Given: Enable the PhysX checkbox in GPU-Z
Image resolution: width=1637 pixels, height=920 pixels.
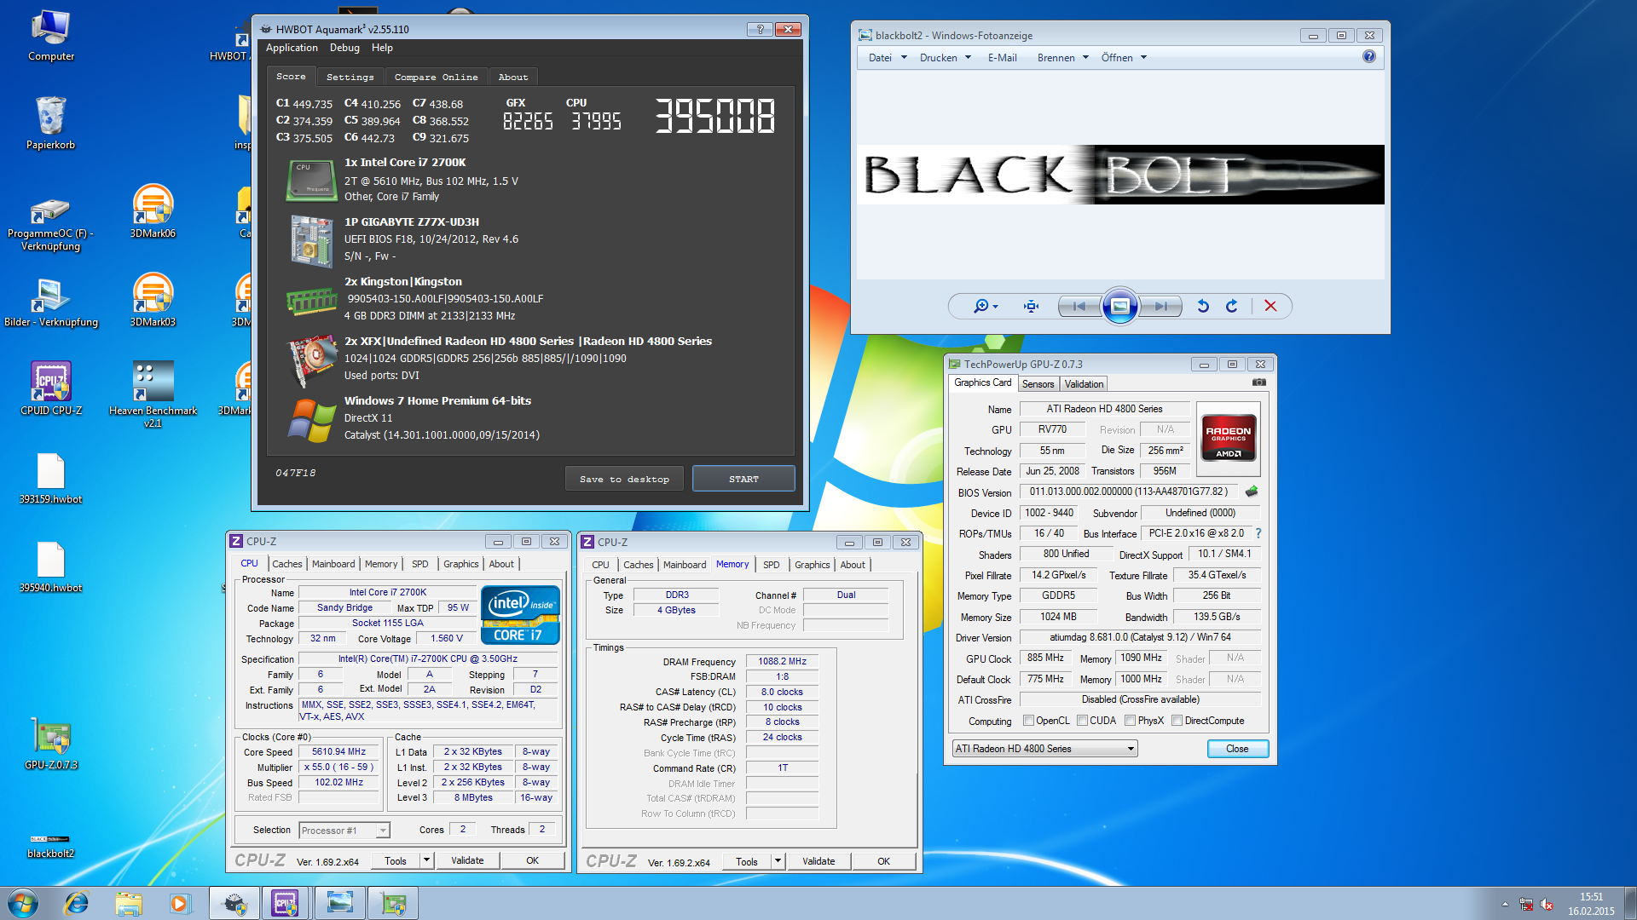Looking at the screenshot, I should (x=1130, y=721).
